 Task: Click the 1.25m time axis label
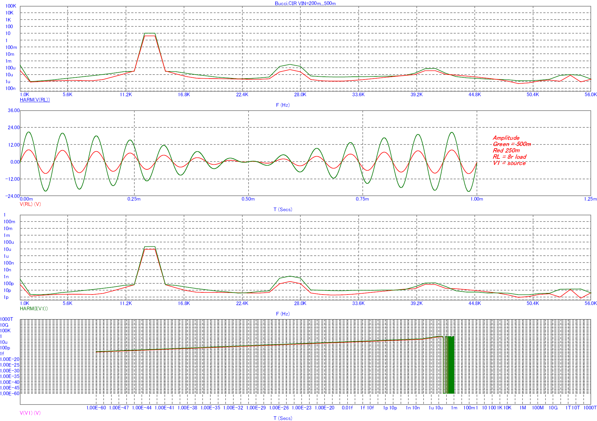coord(590,199)
